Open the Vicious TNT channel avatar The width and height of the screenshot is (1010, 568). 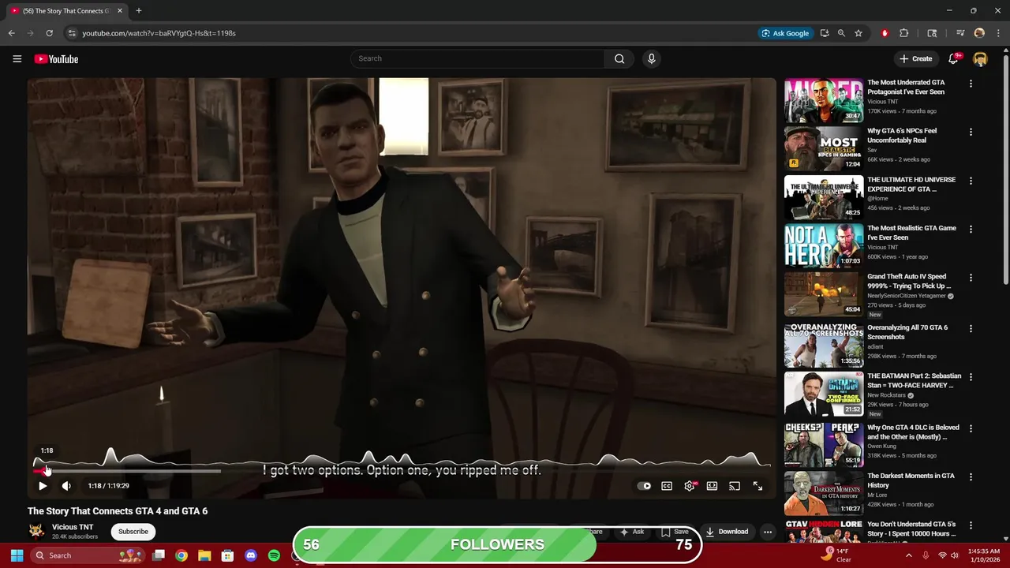pyautogui.click(x=36, y=531)
